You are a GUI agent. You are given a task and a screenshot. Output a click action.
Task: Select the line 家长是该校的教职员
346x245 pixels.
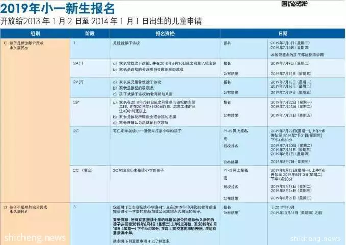133,88
